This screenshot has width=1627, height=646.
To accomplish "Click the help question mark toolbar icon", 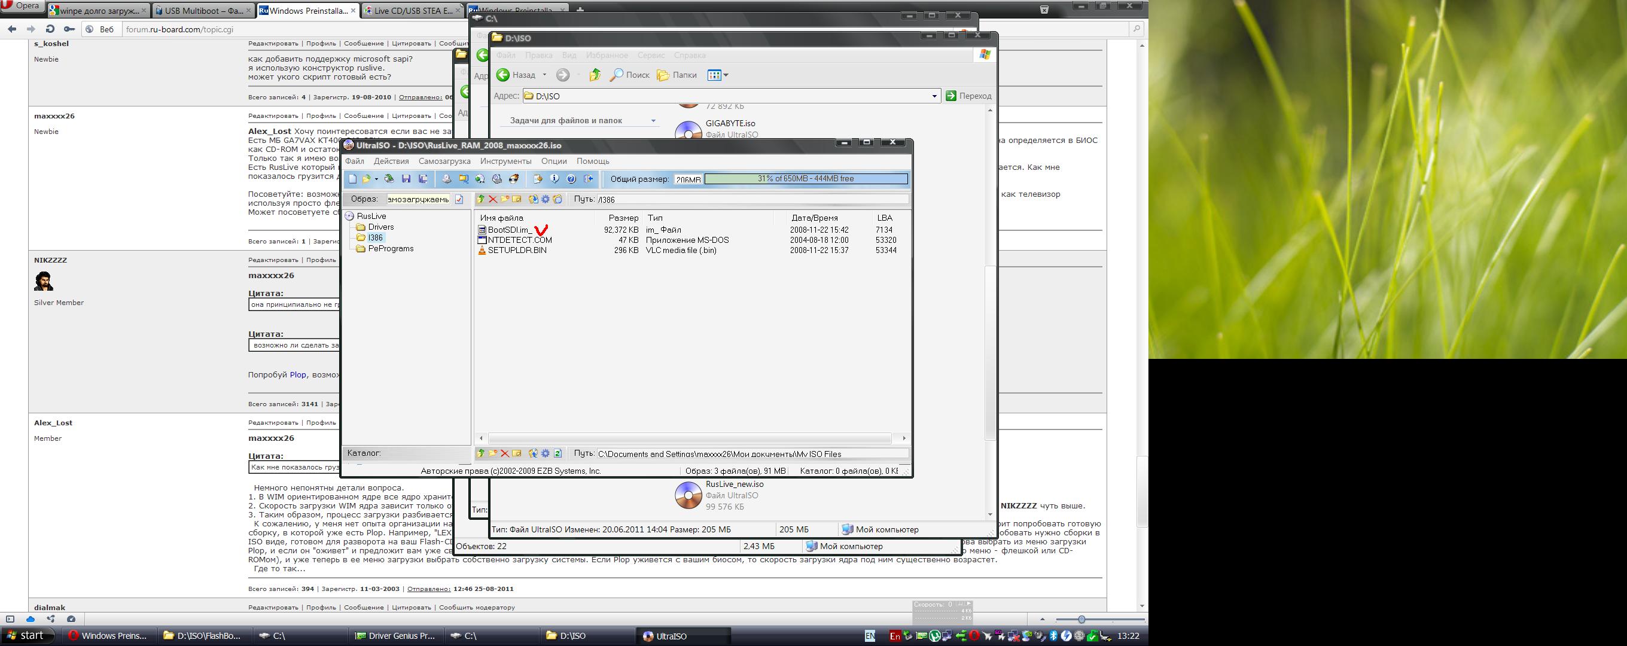I will [x=571, y=179].
